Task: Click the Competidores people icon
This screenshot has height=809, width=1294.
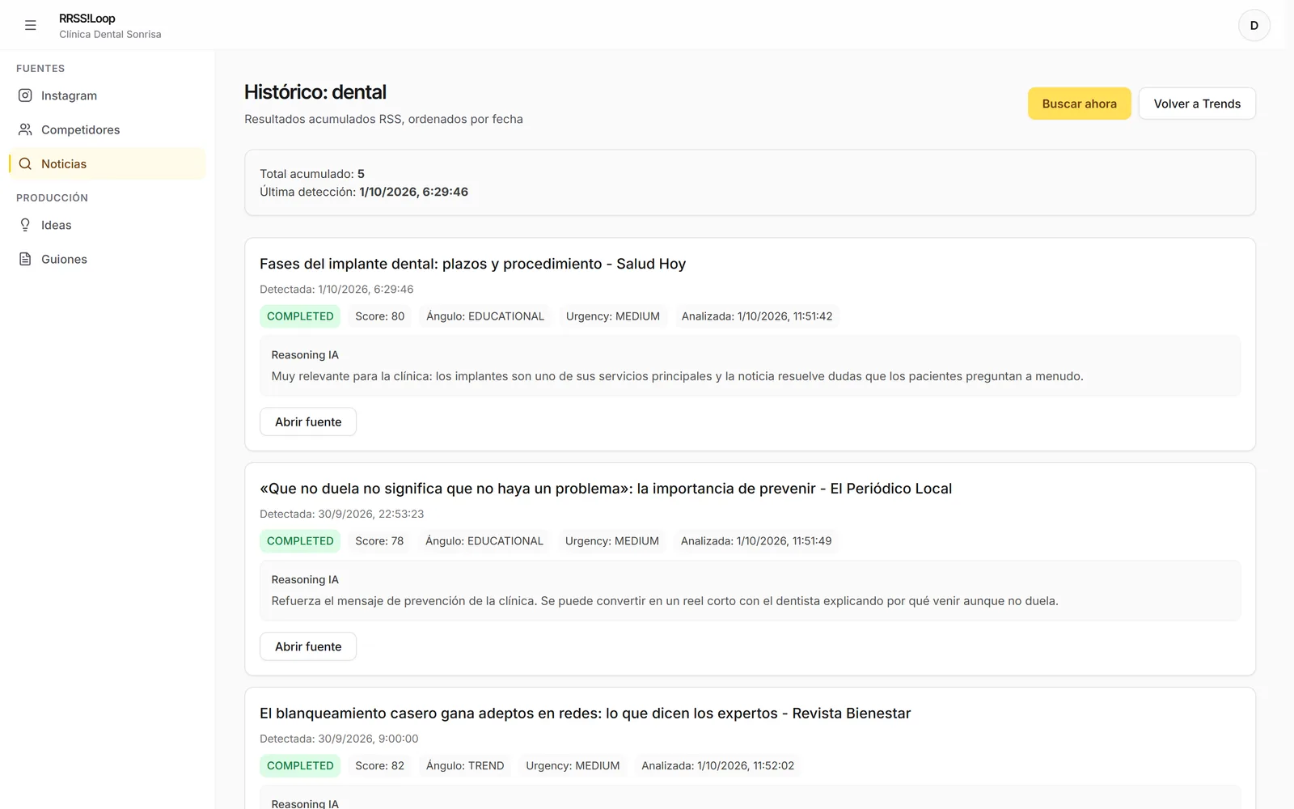Action: point(25,129)
